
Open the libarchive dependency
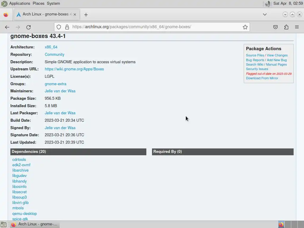(20, 170)
